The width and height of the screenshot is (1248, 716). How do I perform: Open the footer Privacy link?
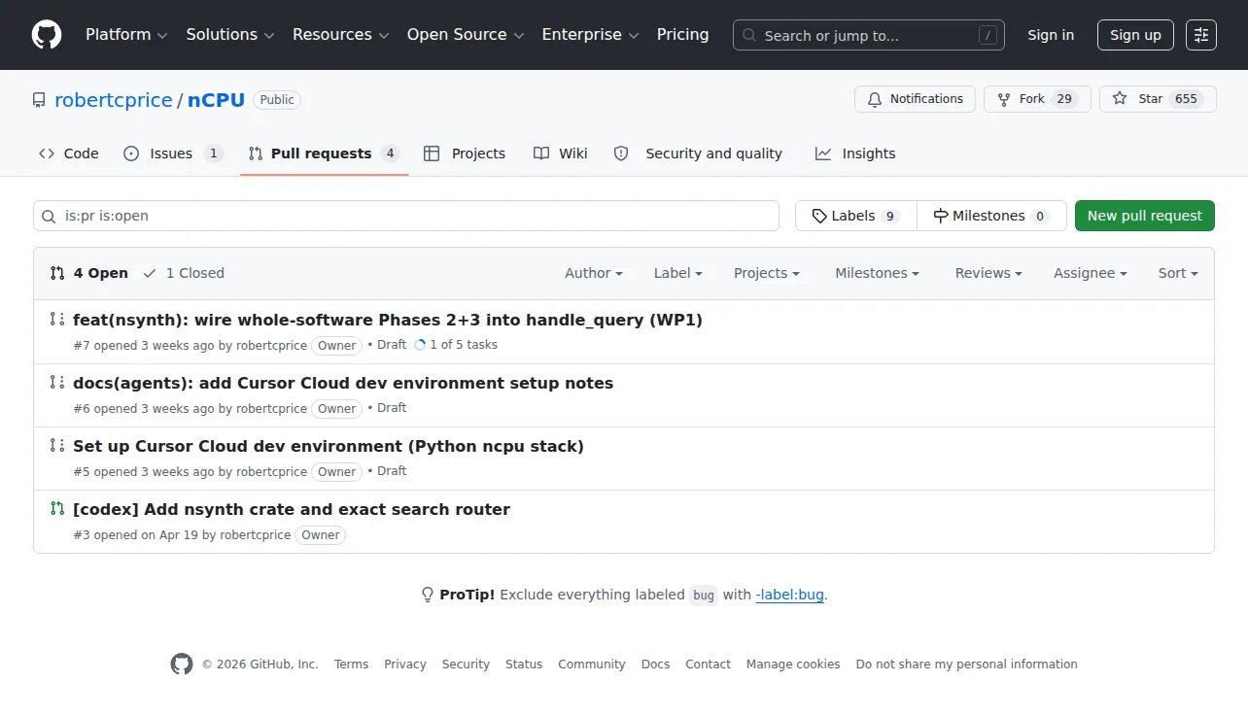point(405,665)
